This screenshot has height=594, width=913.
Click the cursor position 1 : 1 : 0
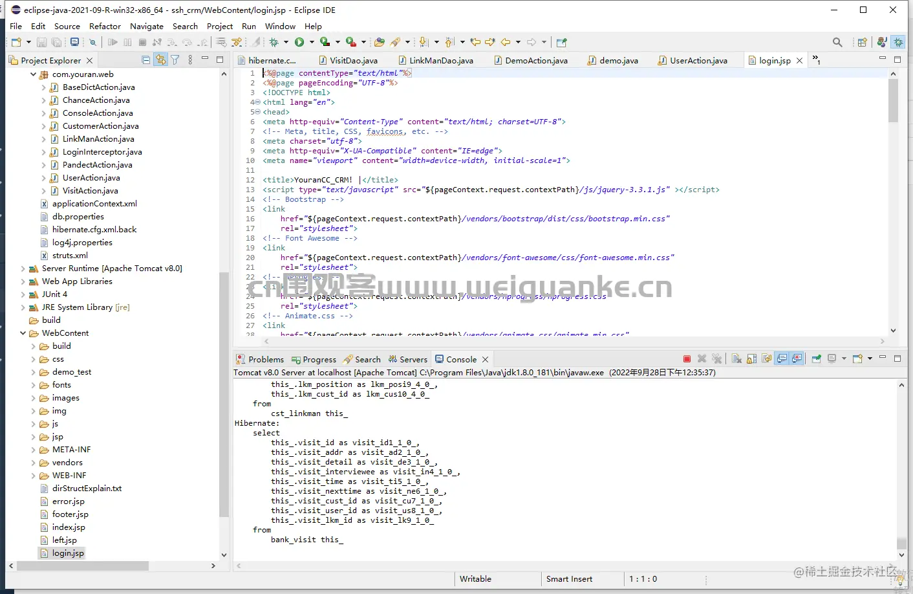643,579
